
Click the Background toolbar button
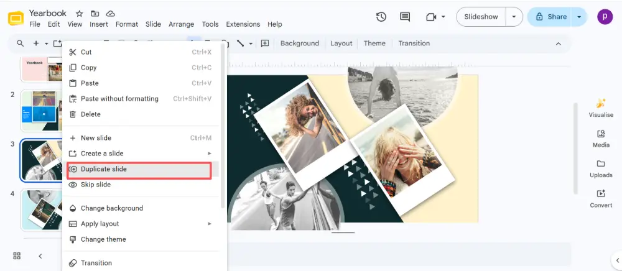300,44
